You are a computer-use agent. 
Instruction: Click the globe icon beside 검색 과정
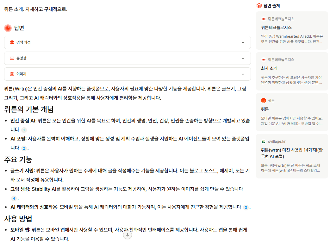click(12, 42)
